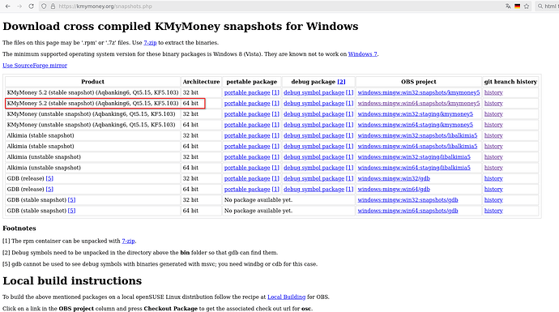Screen dimensions: 559x312
Task: Open windows:mingw:win64:snapshots/libalkimia5 link
Action: click(x=417, y=146)
